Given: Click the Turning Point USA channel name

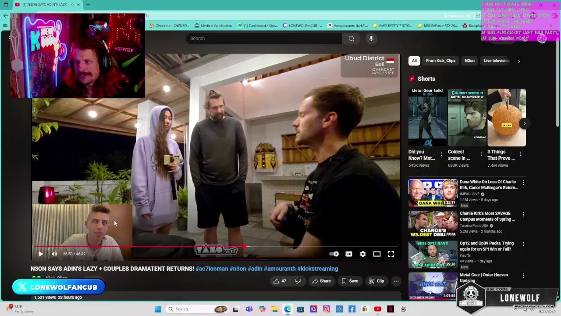Looking at the screenshot, I should (474, 226).
